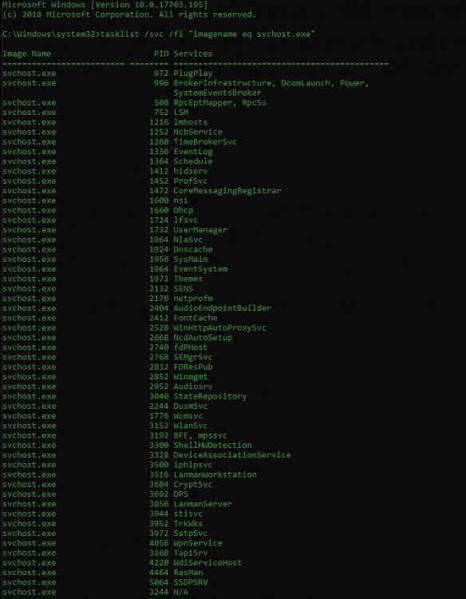Screen dimensions: 466x599
Task: Click the CoreMessagingRegistrar service entry
Action: (227, 191)
